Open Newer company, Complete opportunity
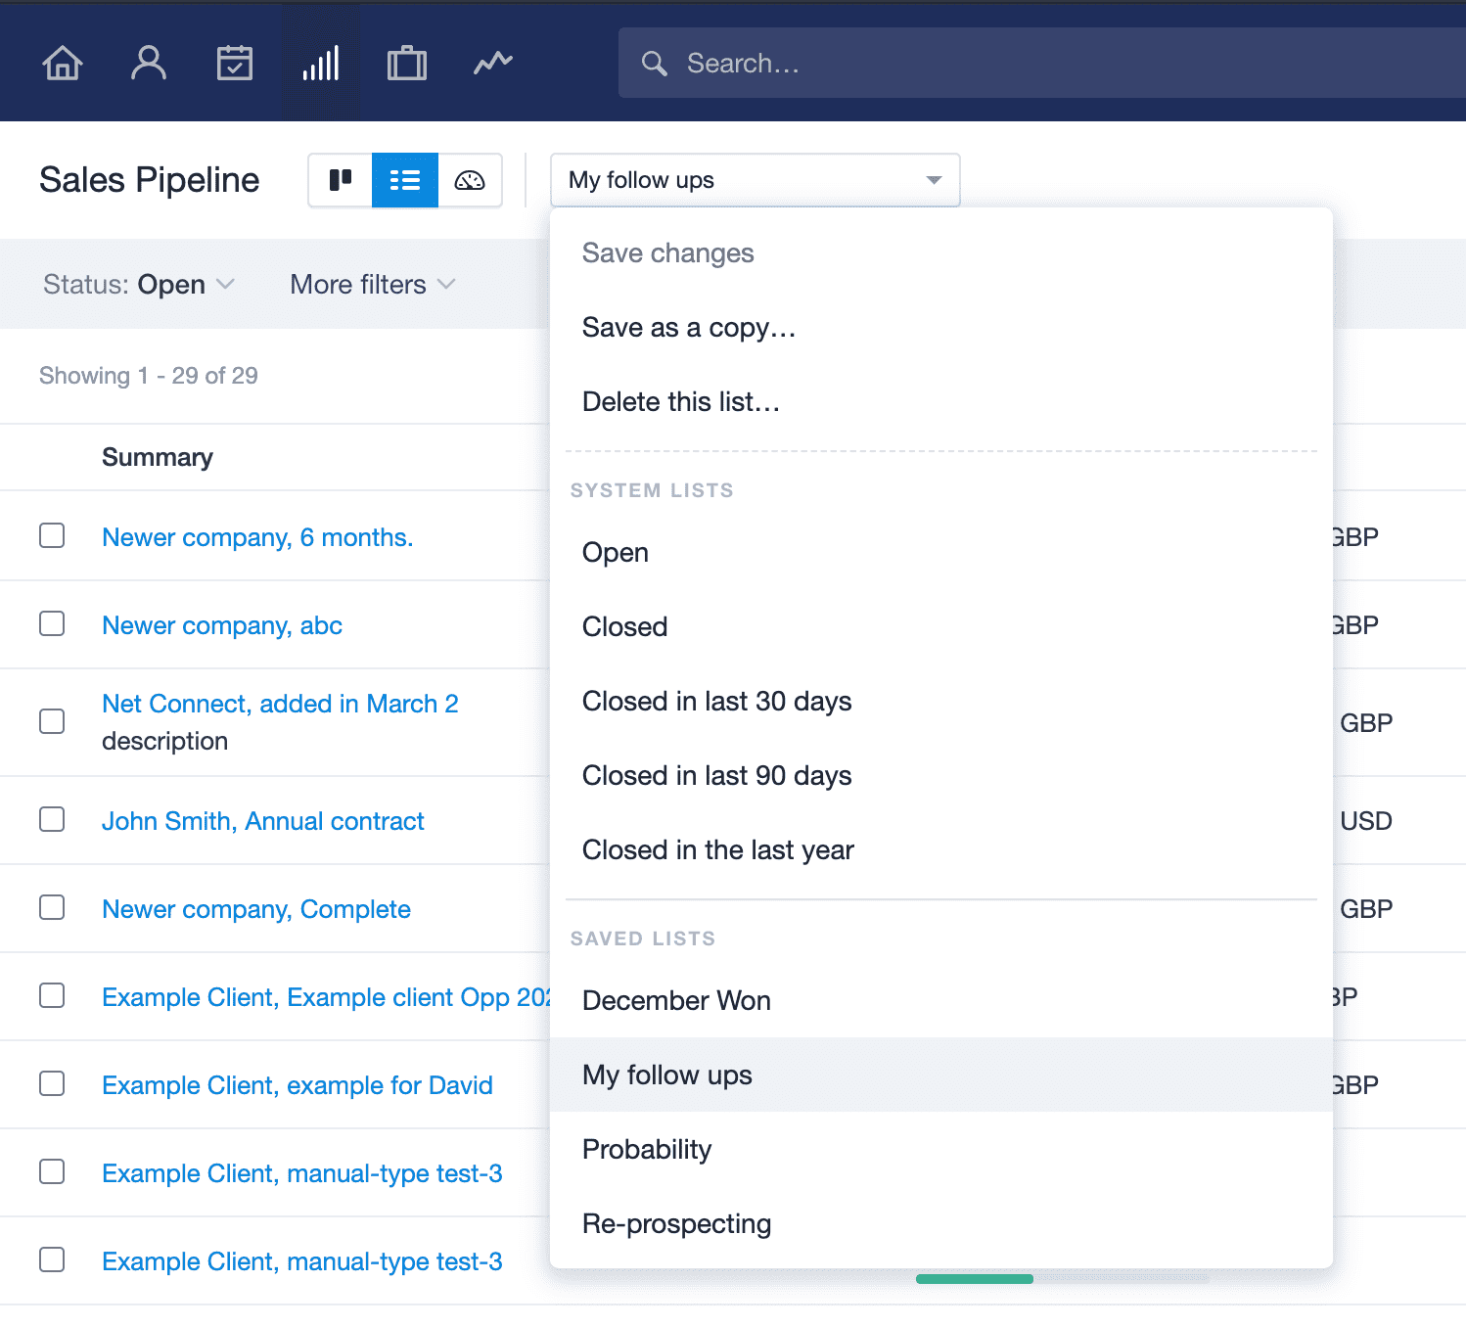Screen dimensions: 1466x1327 coord(256,909)
